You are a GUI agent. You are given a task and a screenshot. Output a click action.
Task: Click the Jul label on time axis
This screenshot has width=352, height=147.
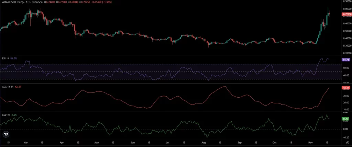[x=167, y=142]
